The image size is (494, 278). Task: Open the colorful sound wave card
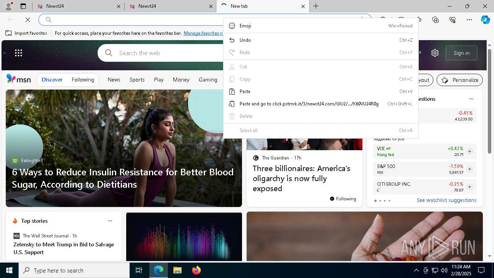(184, 236)
